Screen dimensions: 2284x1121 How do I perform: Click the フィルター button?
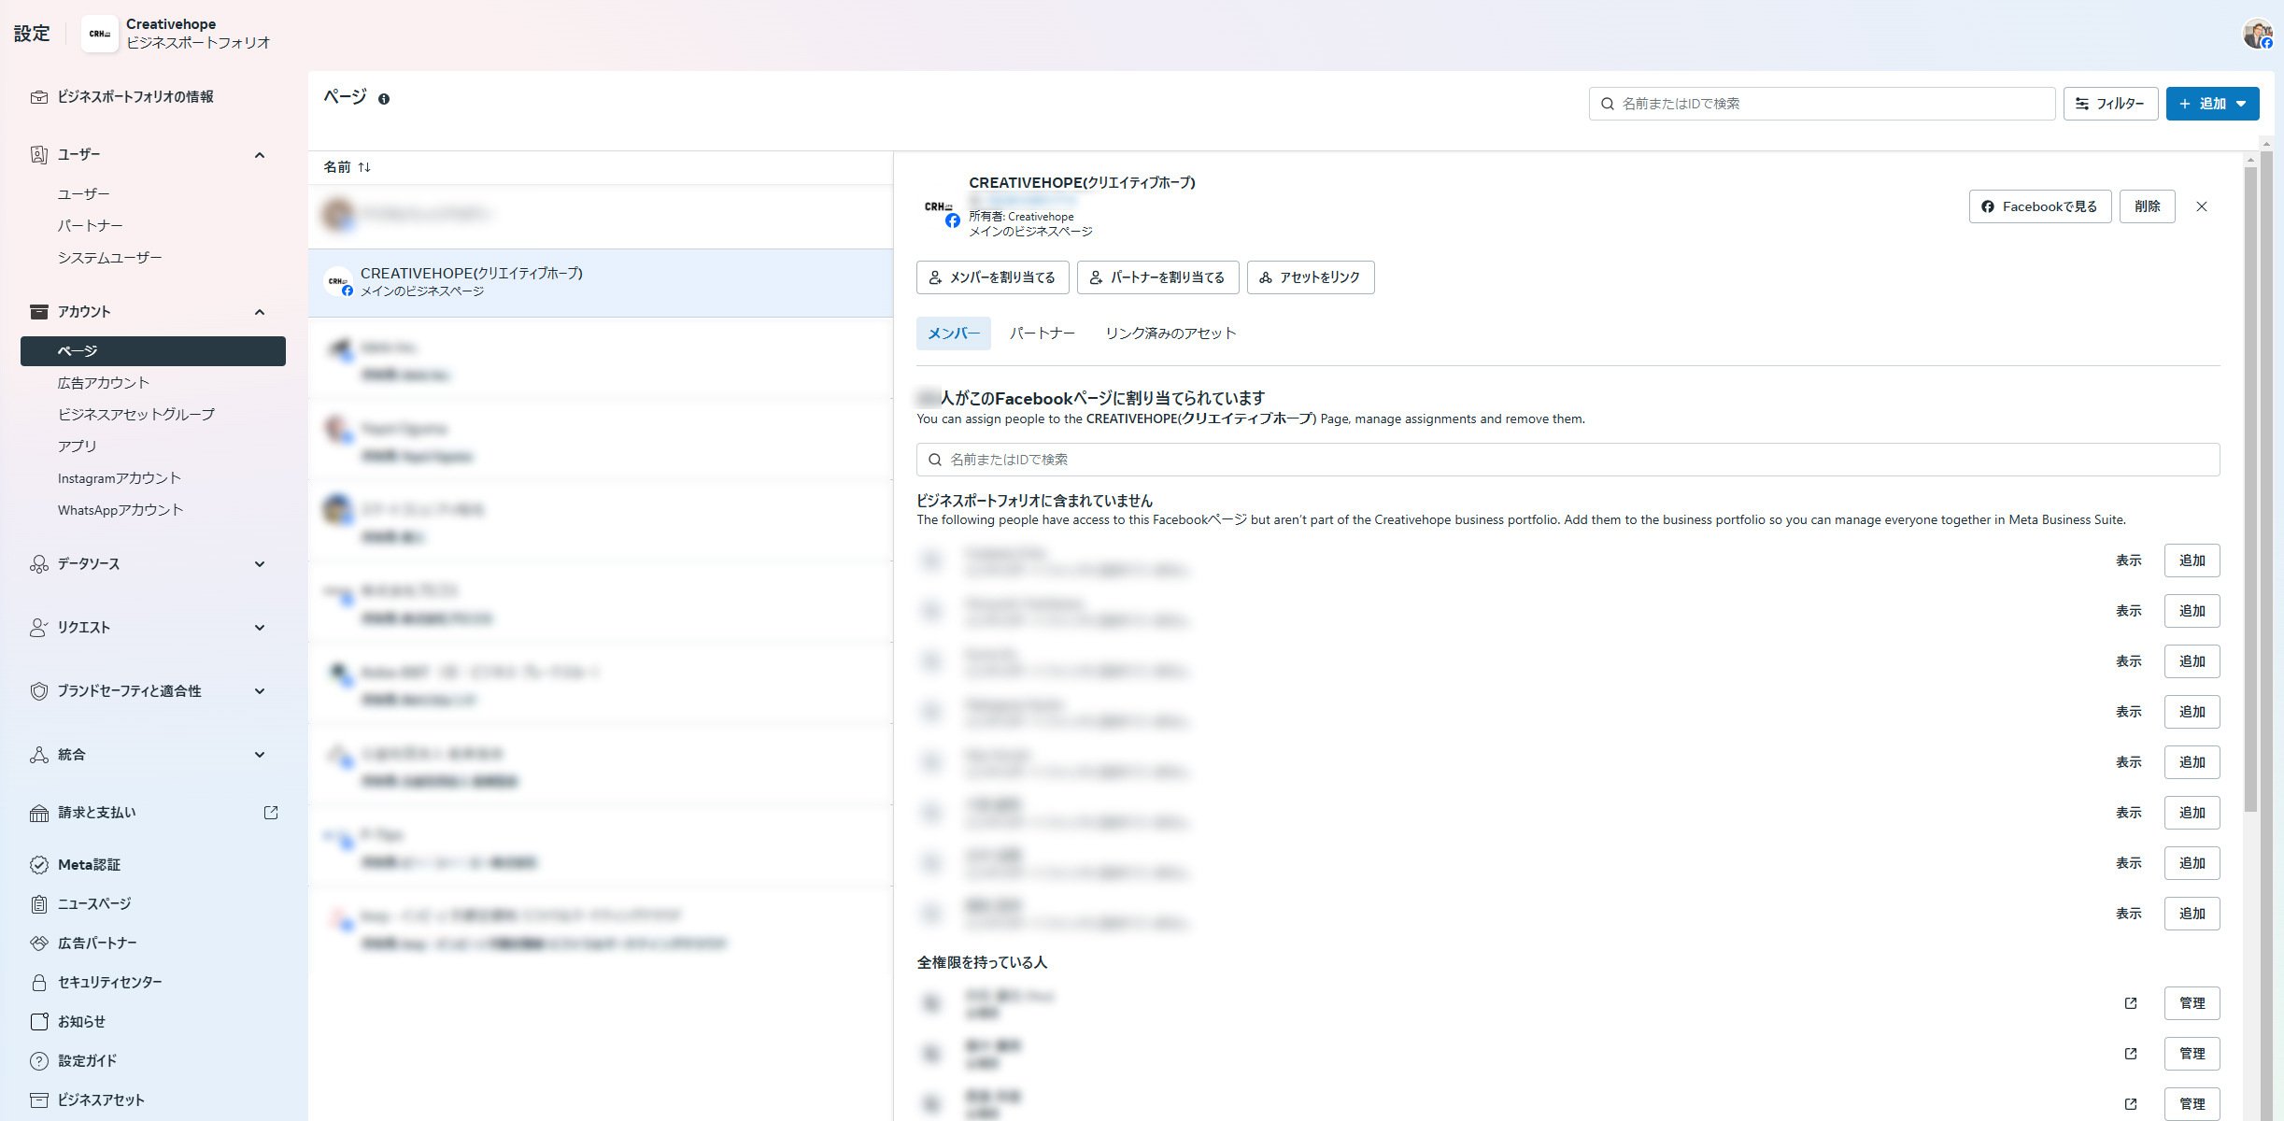point(2110,104)
